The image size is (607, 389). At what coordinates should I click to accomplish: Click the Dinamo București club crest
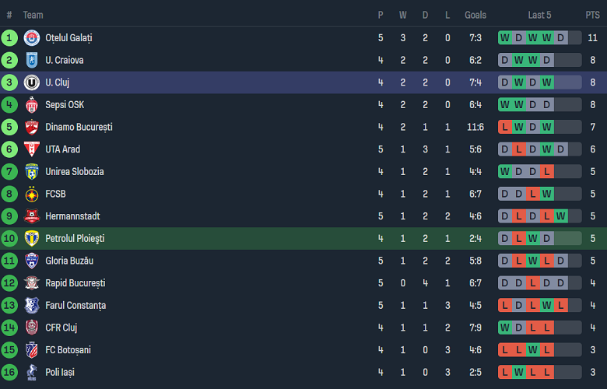[32, 127]
